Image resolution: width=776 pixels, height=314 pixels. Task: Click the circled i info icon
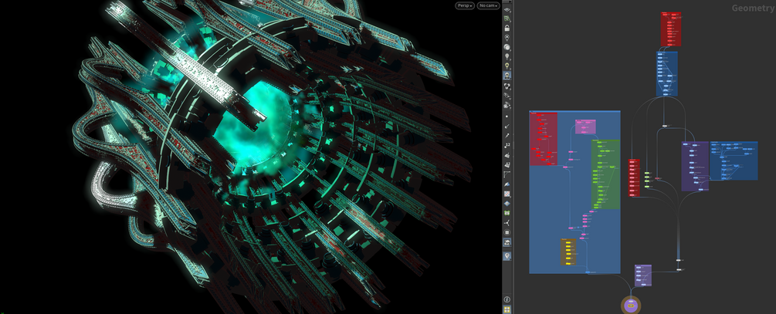coord(507,299)
